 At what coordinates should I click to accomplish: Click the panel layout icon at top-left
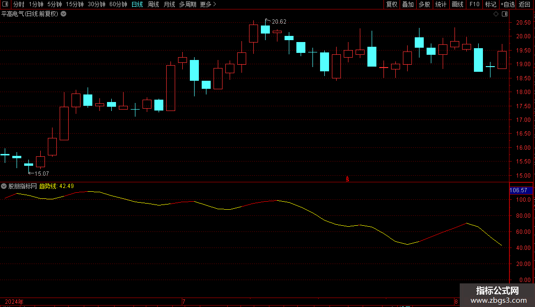click(x=5, y=4)
